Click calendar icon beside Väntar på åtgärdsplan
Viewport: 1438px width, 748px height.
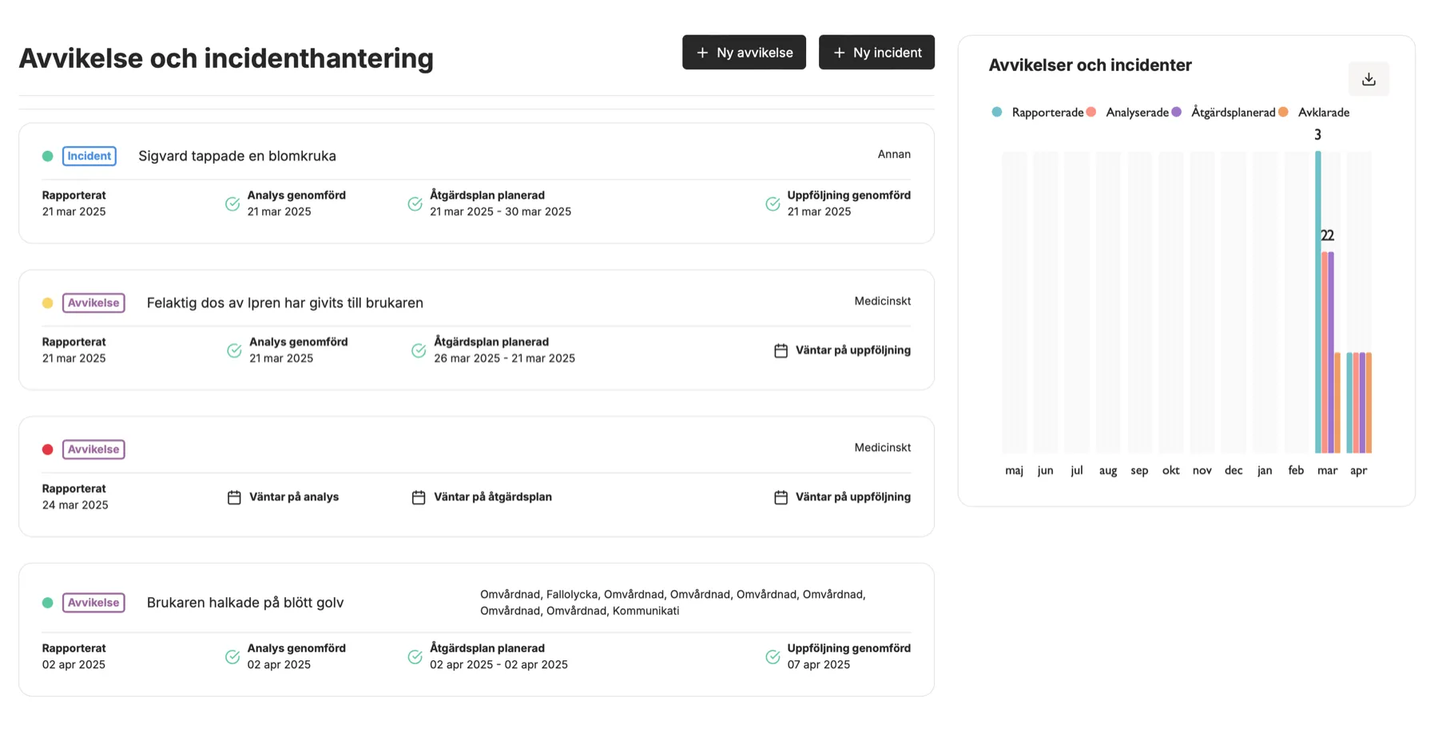(419, 497)
